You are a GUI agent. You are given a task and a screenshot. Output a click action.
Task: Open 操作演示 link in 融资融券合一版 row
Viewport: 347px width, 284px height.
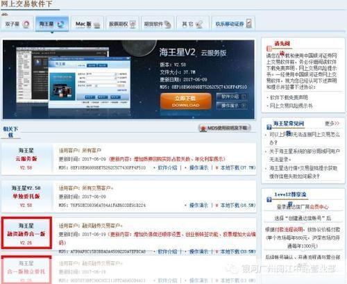click(198, 251)
